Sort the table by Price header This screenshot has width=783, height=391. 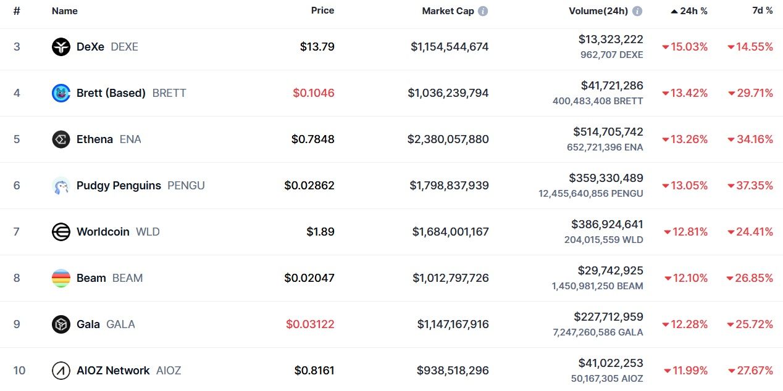(x=322, y=10)
